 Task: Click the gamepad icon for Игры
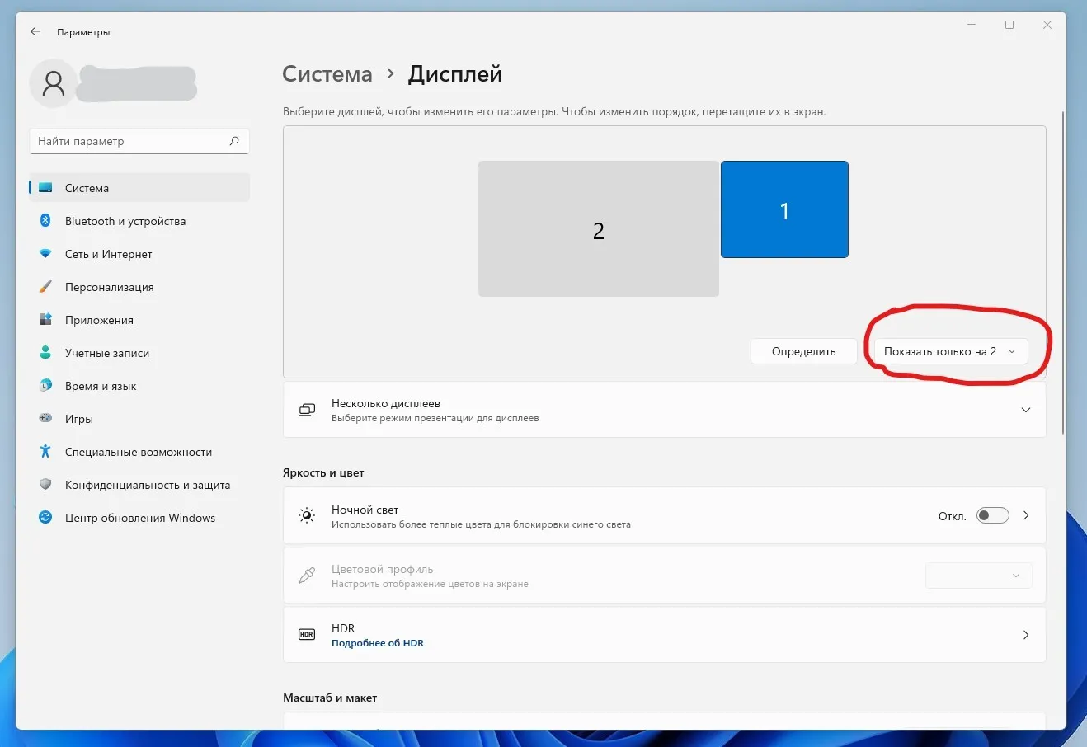coord(45,419)
